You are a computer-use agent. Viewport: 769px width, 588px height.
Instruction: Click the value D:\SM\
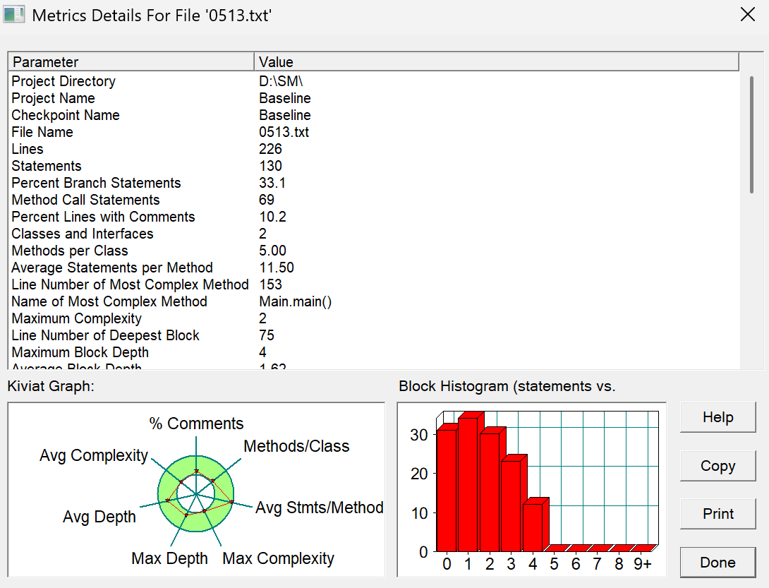tap(281, 81)
